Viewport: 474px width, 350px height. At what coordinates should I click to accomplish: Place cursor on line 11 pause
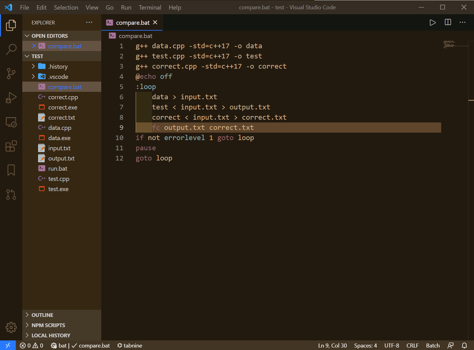tap(146, 148)
